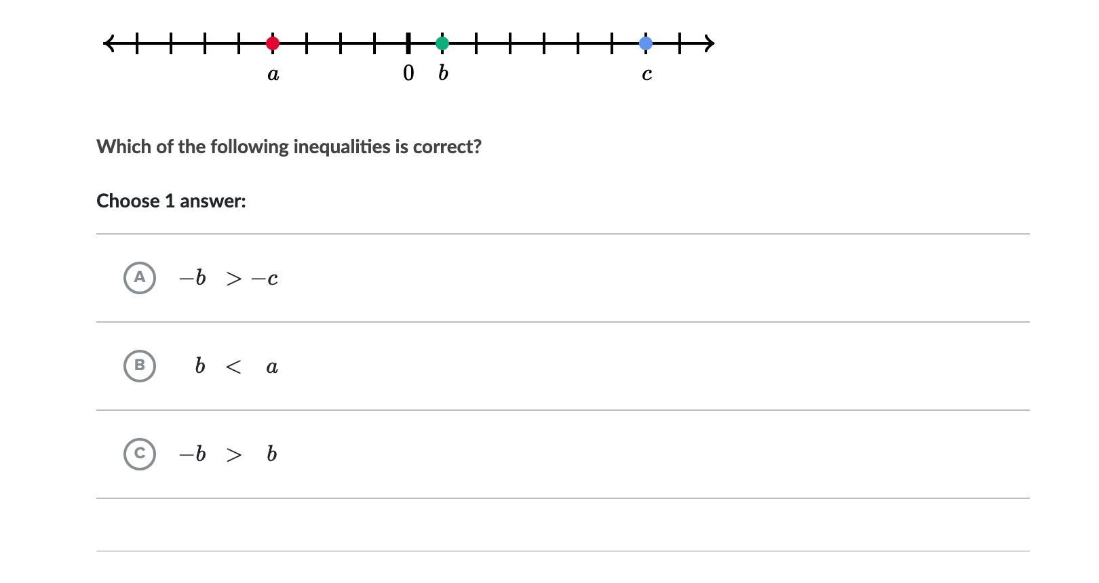Click the label a under the number line
This screenshot has width=1099, height=583.
(273, 74)
